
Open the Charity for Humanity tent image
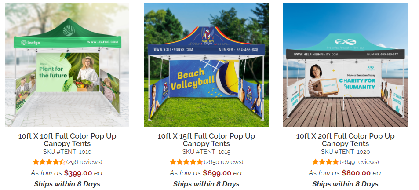(345, 65)
